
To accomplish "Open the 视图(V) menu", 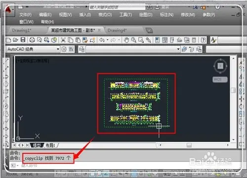I will [65, 15].
